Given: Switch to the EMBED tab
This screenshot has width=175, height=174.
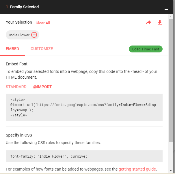Looking at the screenshot, I should (12, 49).
